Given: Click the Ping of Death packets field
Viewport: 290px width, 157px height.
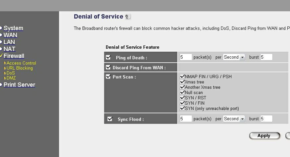Looking at the screenshot, I should point(186,57).
